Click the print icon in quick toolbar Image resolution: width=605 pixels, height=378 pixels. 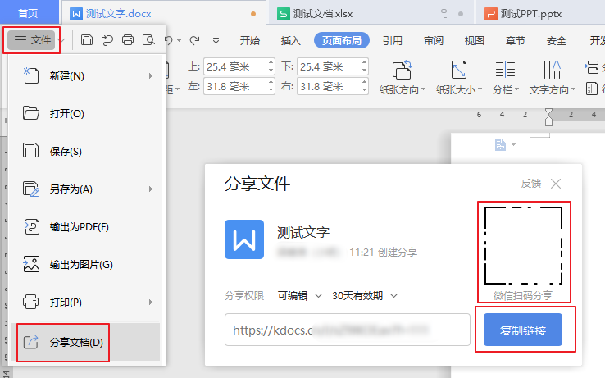[128, 40]
